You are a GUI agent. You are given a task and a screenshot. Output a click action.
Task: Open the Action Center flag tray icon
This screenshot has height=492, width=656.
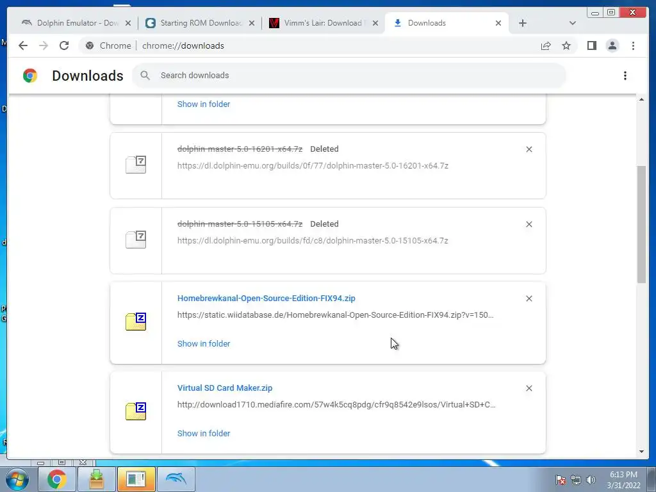pos(561,480)
